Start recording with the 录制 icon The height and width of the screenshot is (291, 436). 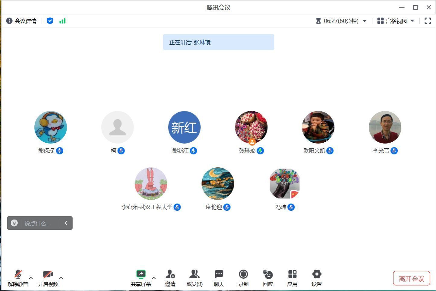pos(243,277)
